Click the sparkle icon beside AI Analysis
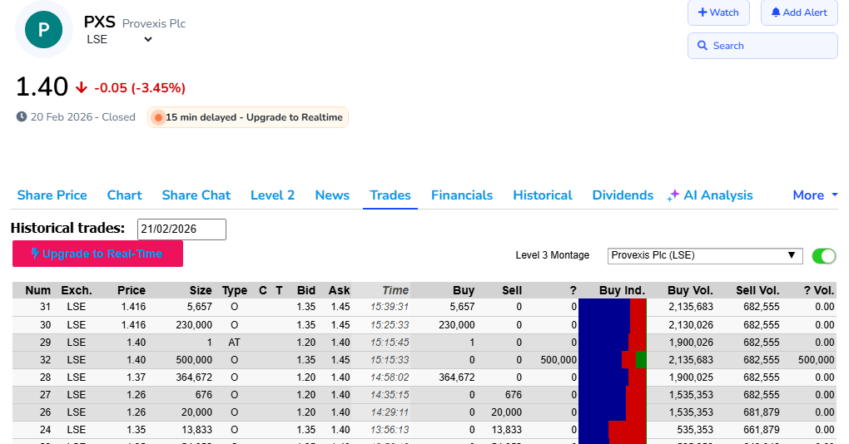 (673, 195)
